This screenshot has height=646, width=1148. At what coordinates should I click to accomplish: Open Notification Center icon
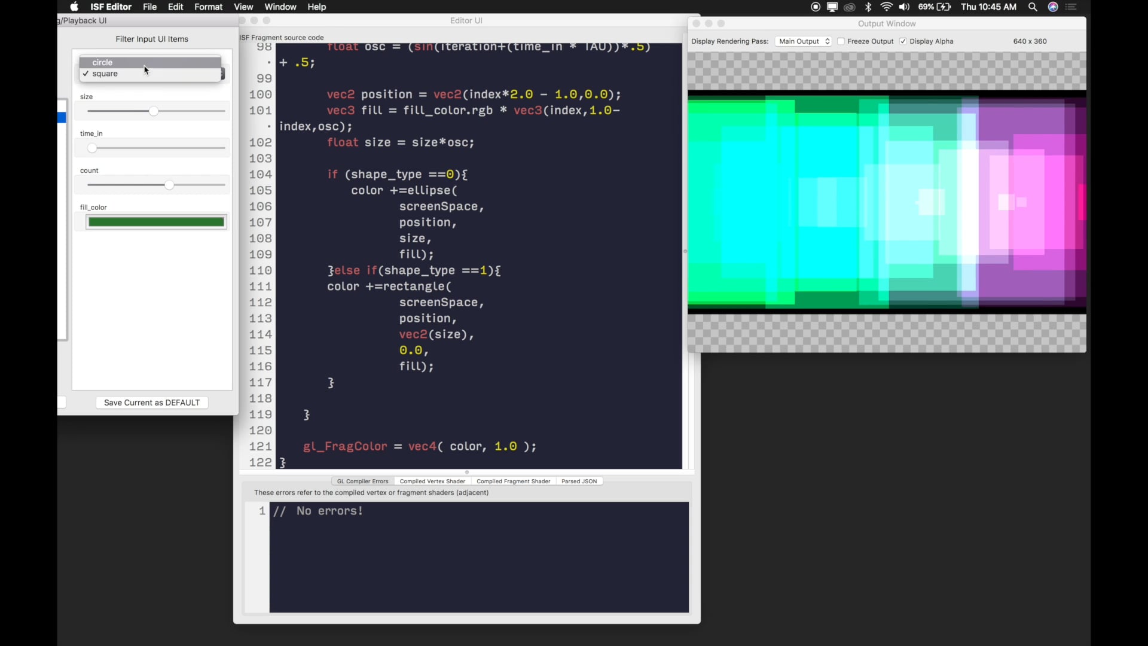click(x=1071, y=7)
